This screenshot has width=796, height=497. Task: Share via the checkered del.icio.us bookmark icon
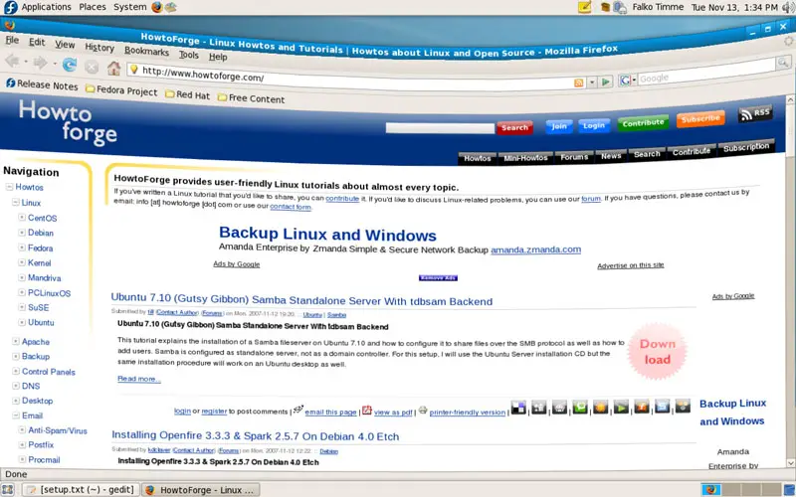click(518, 408)
